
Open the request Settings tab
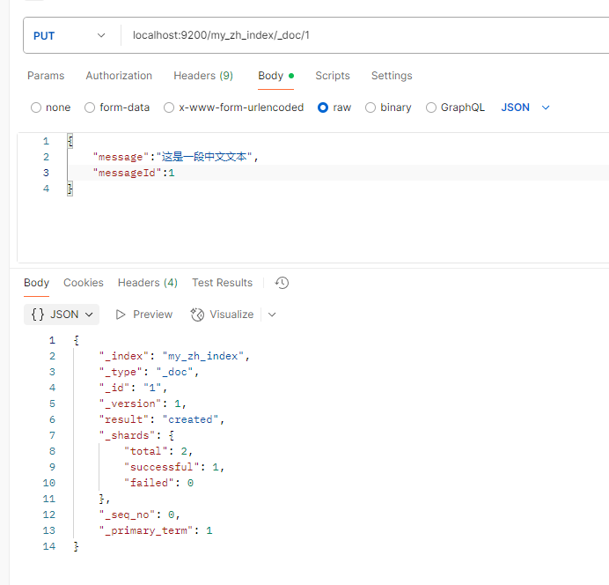pos(392,76)
